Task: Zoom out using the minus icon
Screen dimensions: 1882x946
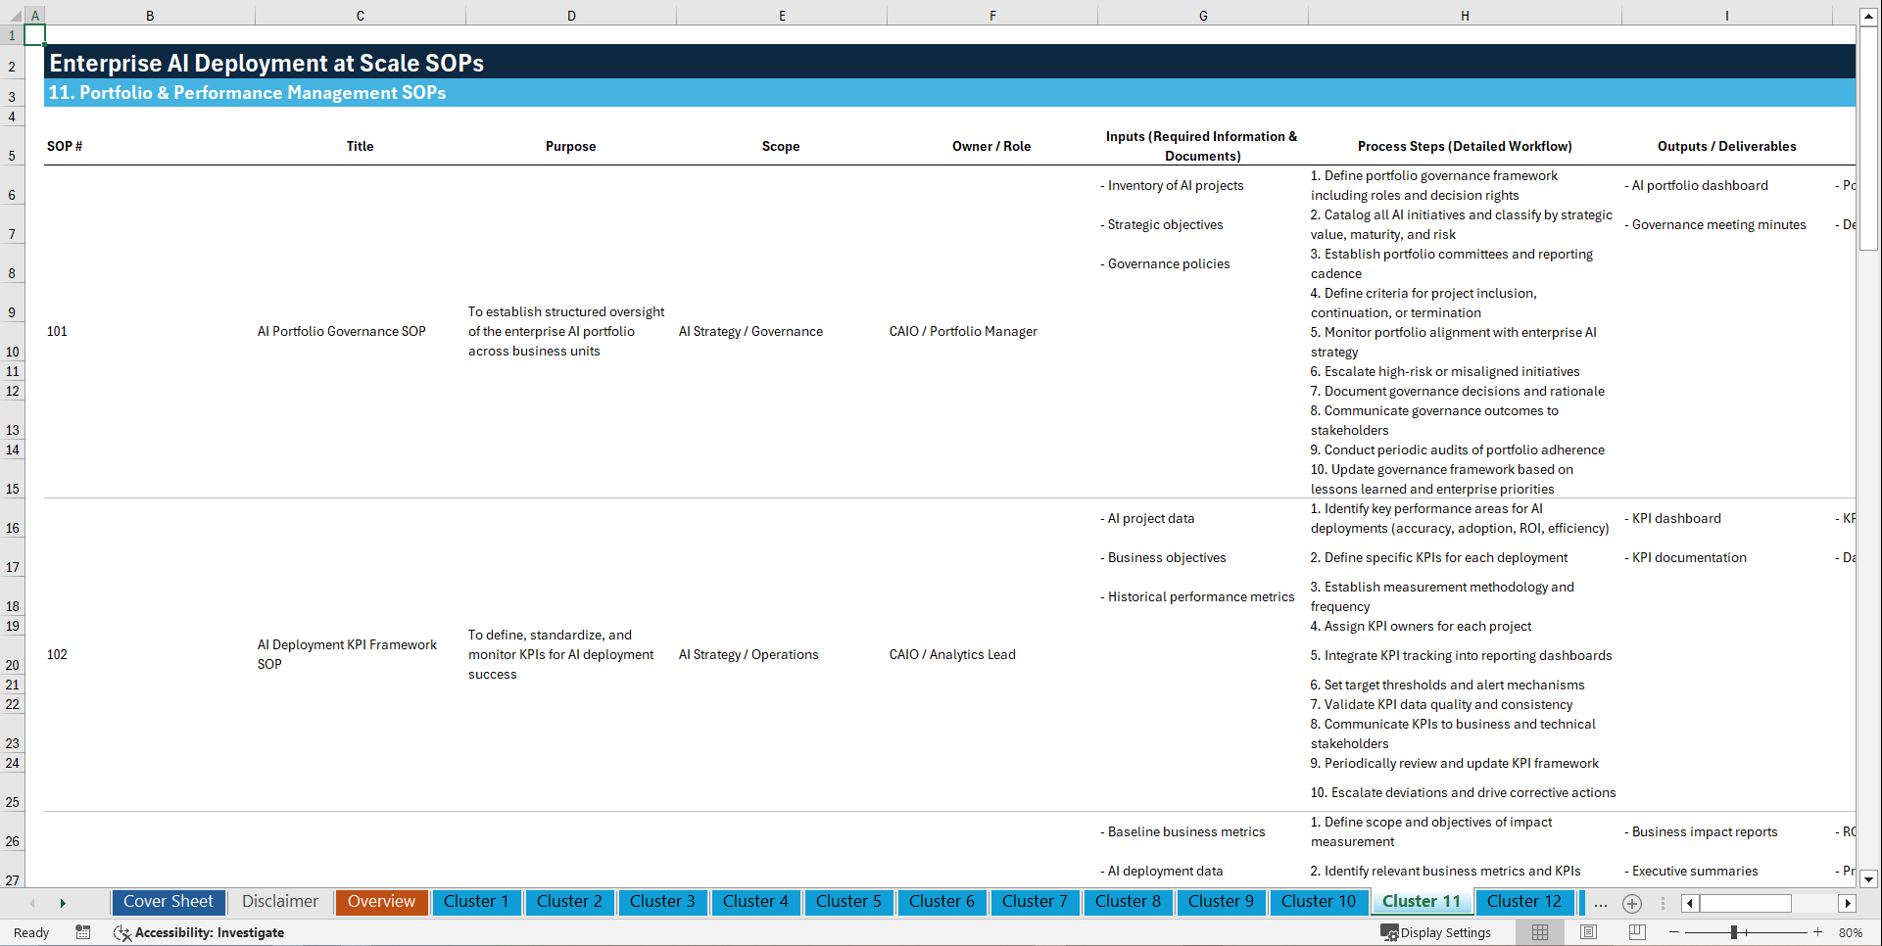Action: [1674, 932]
